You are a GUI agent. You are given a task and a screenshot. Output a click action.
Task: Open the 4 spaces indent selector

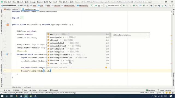point(159,93)
